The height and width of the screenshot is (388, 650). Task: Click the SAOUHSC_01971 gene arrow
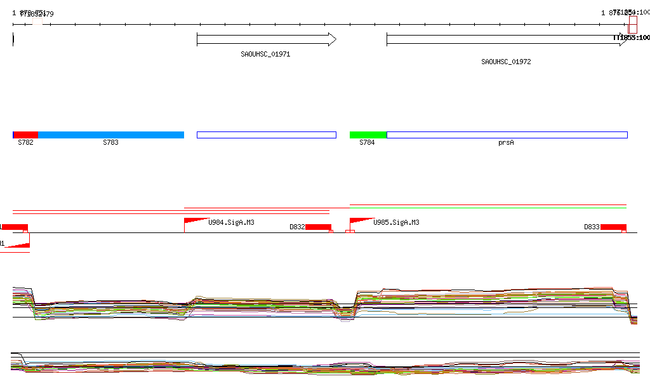click(267, 39)
